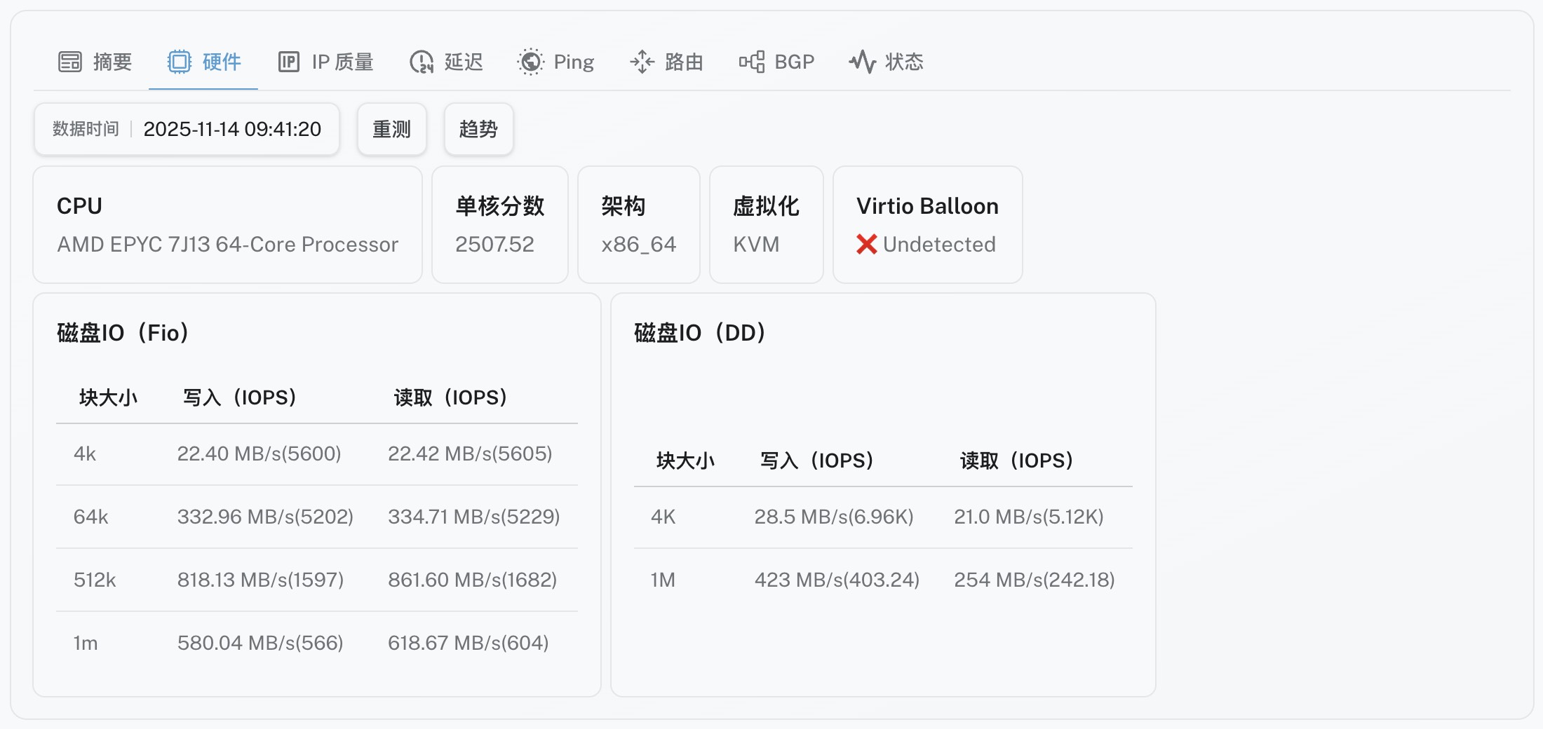Click the single-core score 2507.52 card

499,224
